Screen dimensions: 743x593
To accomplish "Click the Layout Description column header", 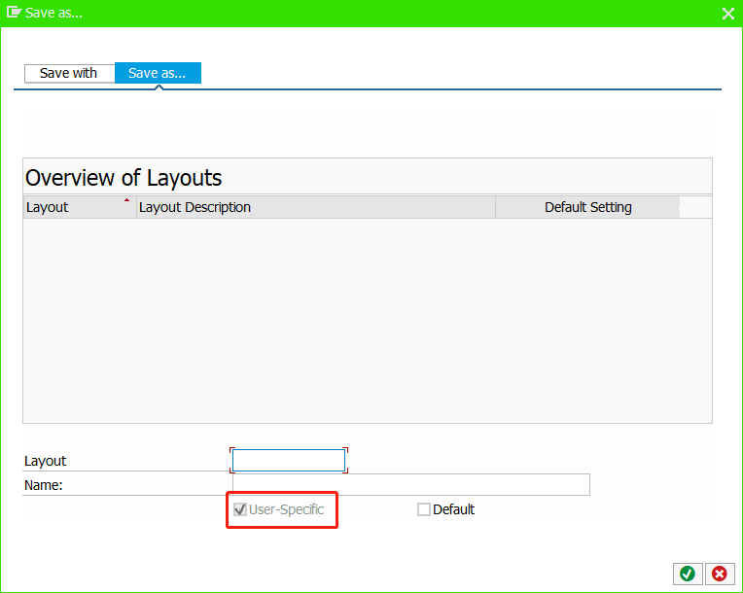I will point(316,207).
